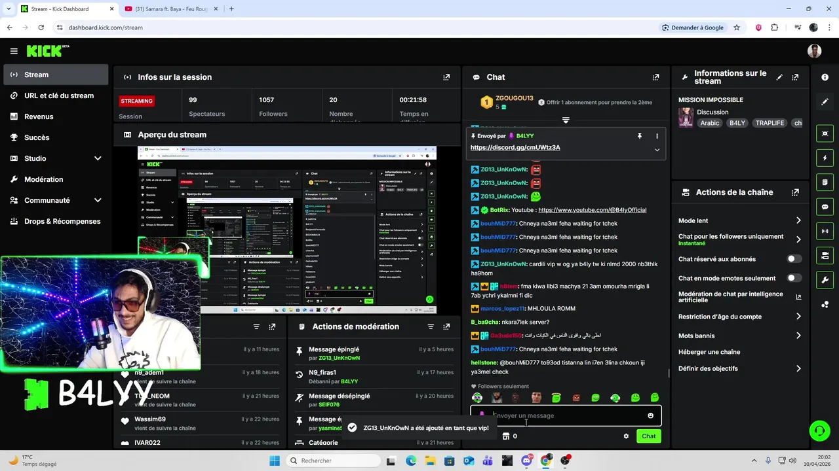Click the Envoyer un message input field
This screenshot has width=839, height=471.
pos(566,415)
